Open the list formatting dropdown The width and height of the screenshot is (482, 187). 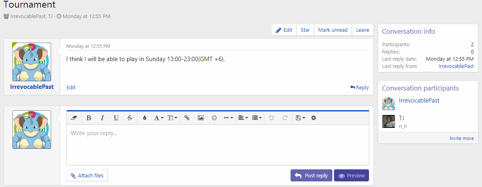[x=257, y=118]
